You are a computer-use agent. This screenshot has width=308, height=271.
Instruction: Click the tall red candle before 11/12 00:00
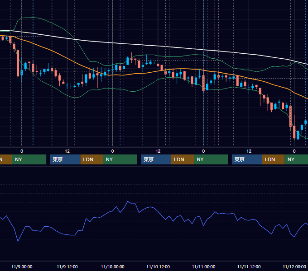click(x=290, y=116)
